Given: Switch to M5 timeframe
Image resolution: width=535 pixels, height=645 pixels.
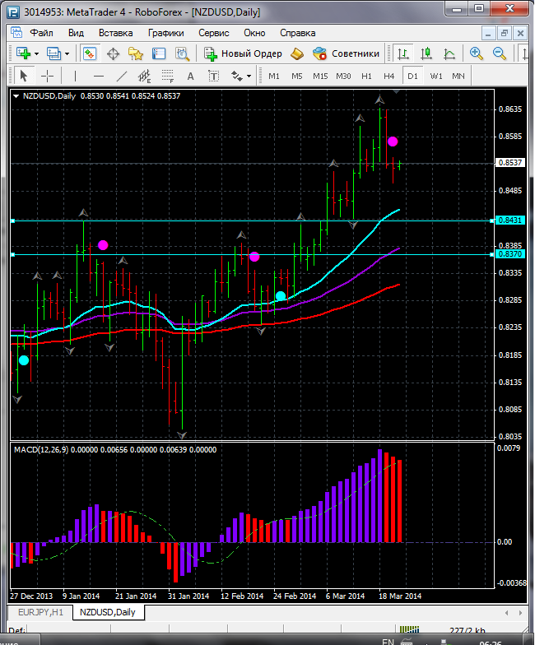Looking at the screenshot, I should coord(296,76).
